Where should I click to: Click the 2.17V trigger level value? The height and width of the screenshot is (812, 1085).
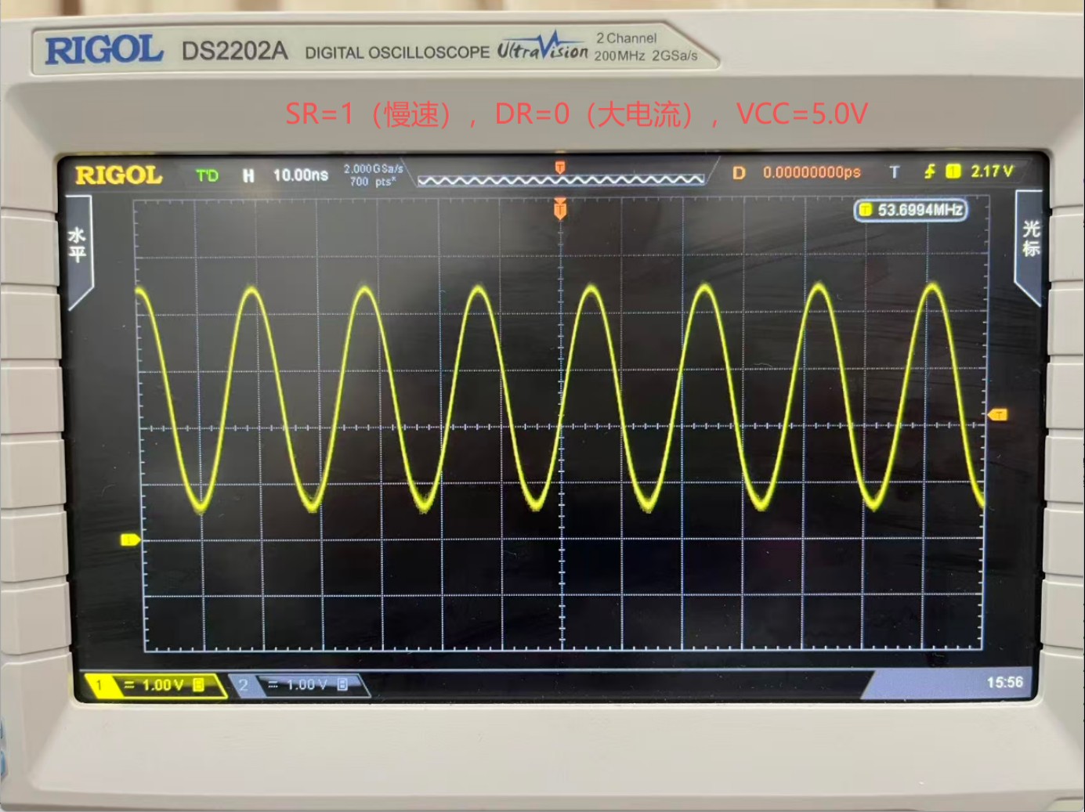coord(992,171)
